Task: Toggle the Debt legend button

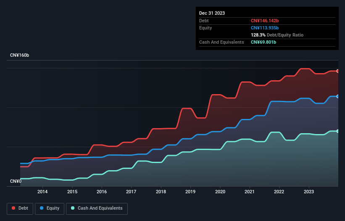Action: 20,208
